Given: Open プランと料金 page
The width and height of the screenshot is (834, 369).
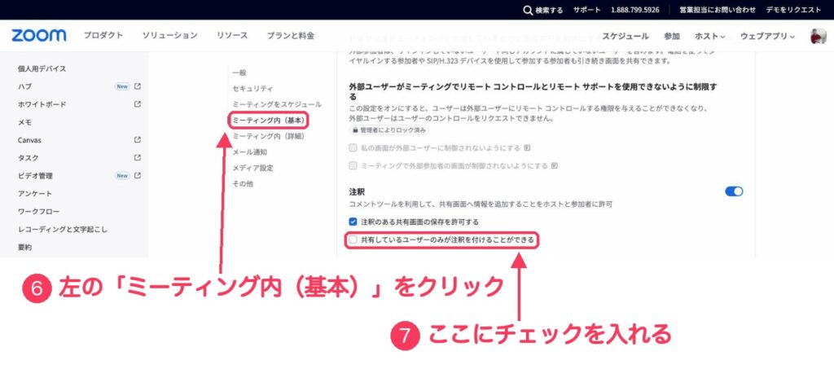Looking at the screenshot, I should tap(291, 36).
